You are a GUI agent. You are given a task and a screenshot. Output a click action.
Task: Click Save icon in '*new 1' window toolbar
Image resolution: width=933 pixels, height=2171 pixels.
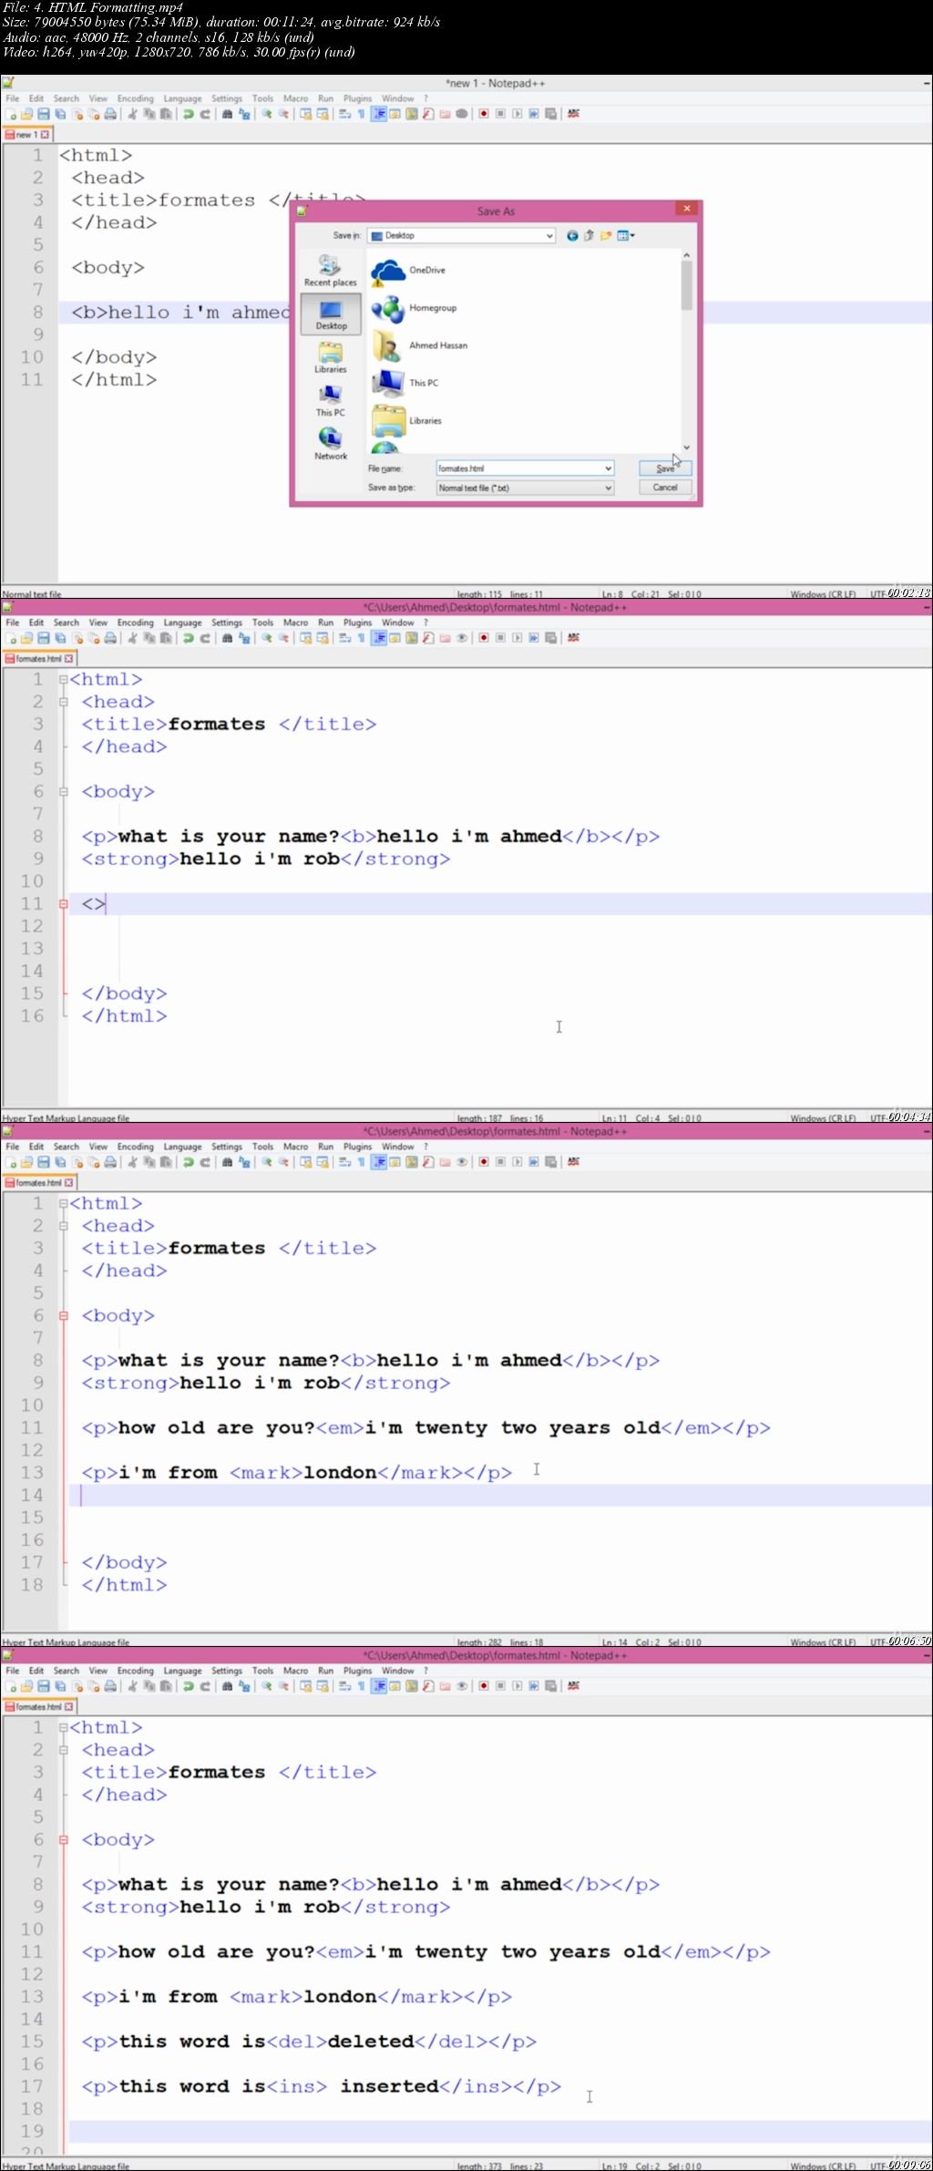click(x=43, y=114)
